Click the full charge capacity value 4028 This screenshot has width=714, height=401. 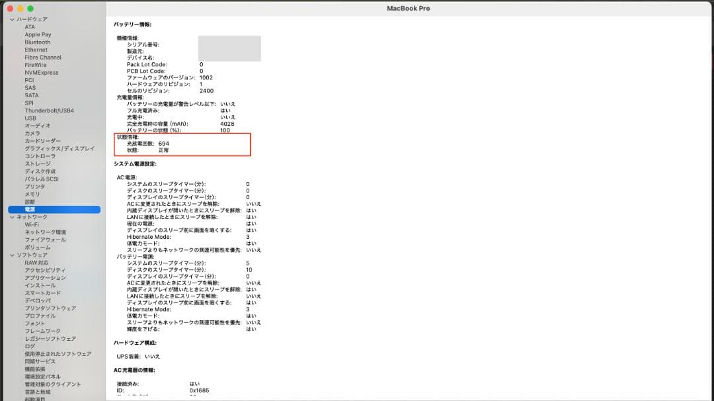coord(227,124)
